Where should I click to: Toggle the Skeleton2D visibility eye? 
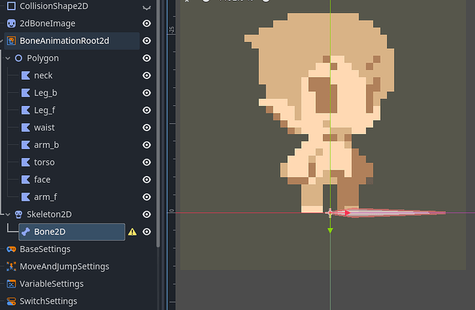click(x=146, y=214)
